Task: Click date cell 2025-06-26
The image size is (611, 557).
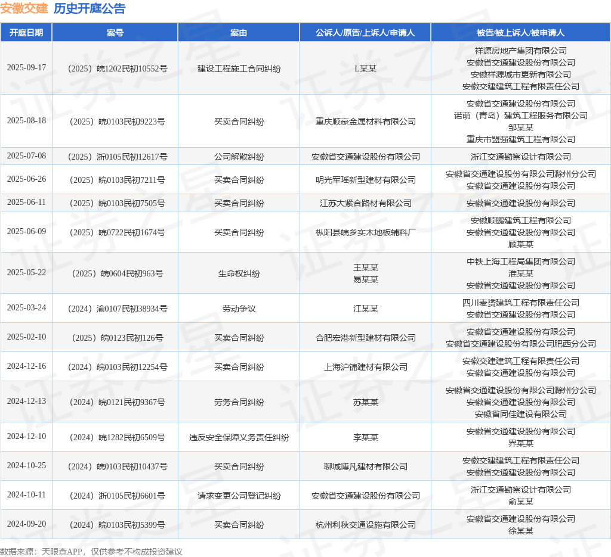Action: 26,179
